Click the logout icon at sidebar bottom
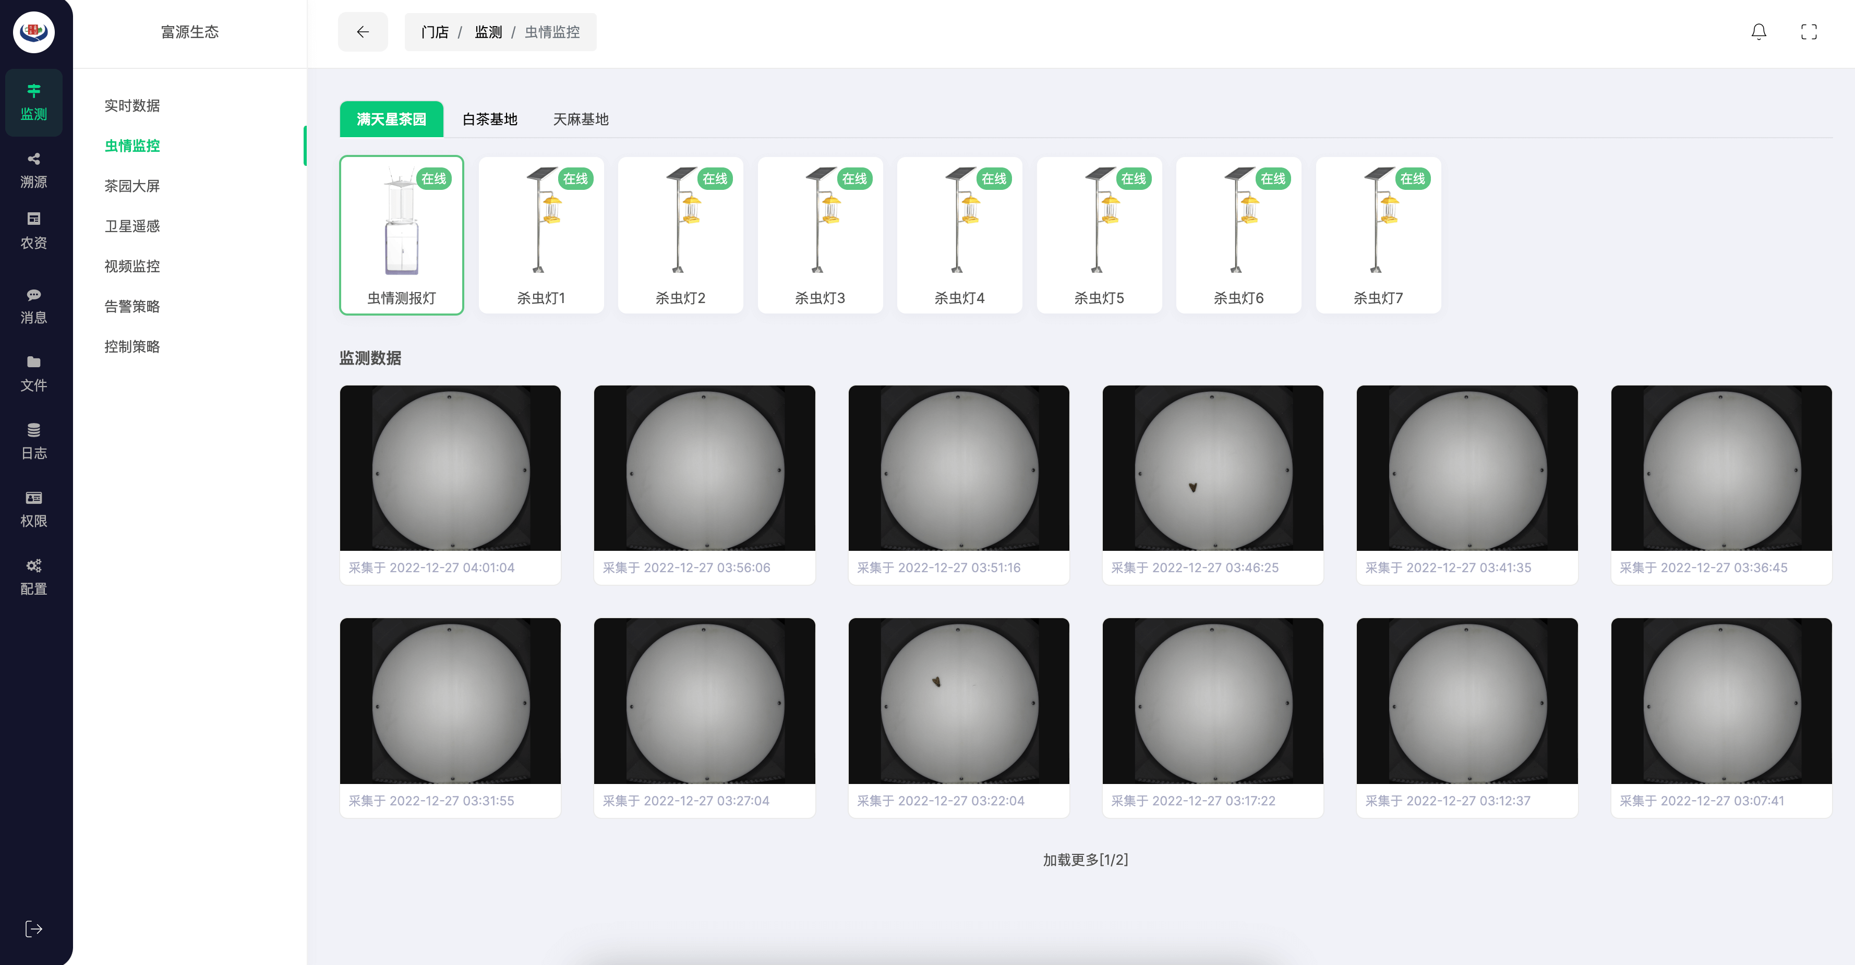Screen dimensions: 1855x965 point(33,929)
